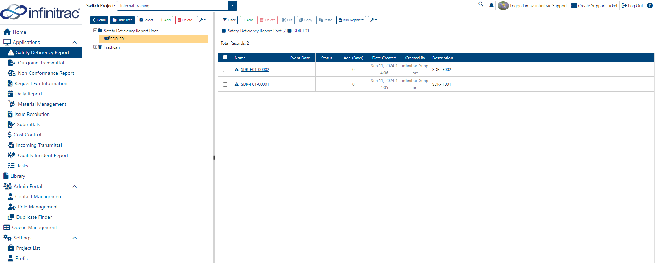Viewport: 657px width, 263px height.
Task: Click Create Support Ticket
Action: (x=594, y=5)
